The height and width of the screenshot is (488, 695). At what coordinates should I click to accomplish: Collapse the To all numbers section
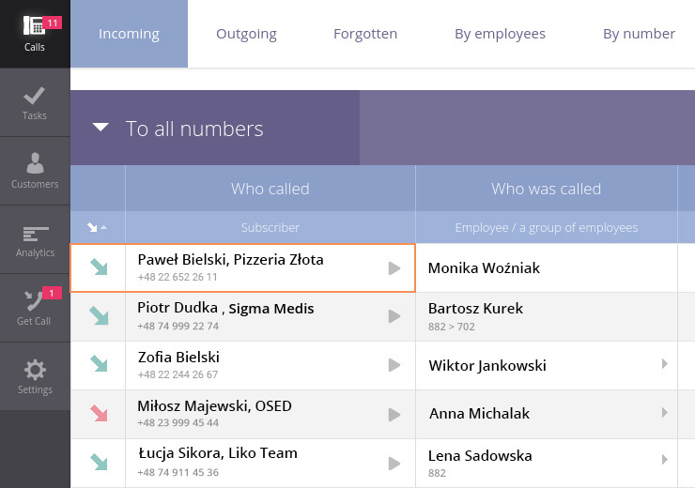tap(100, 128)
